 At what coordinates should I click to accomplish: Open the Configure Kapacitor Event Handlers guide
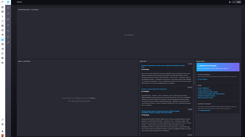[208, 92]
